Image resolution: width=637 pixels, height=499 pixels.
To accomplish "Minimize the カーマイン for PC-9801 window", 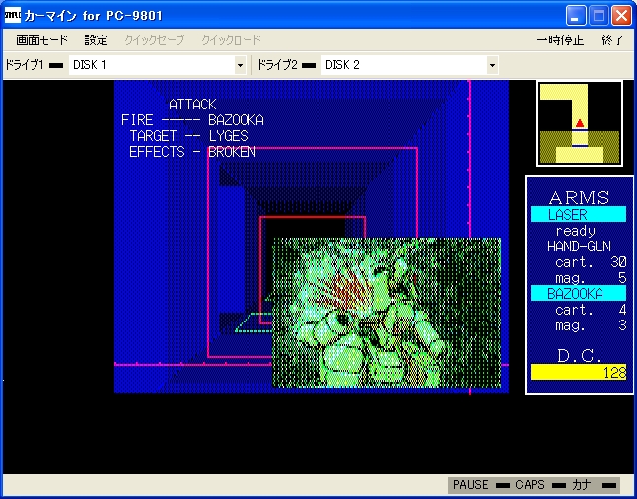I will pyautogui.click(x=576, y=16).
